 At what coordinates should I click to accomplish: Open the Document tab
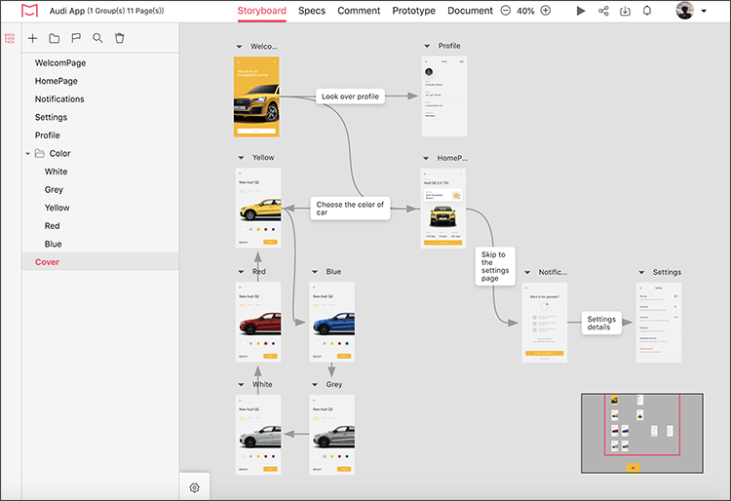coord(470,11)
